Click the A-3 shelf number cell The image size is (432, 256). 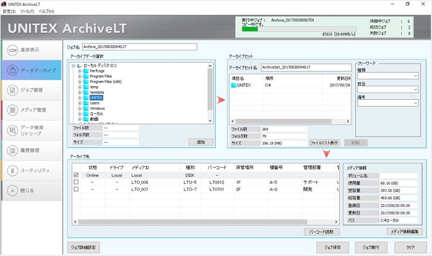click(x=273, y=190)
